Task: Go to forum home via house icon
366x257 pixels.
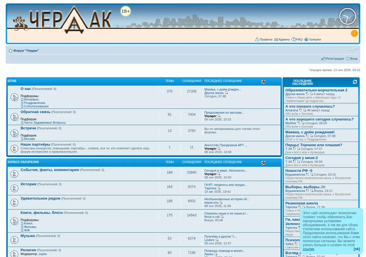Action: point(10,51)
